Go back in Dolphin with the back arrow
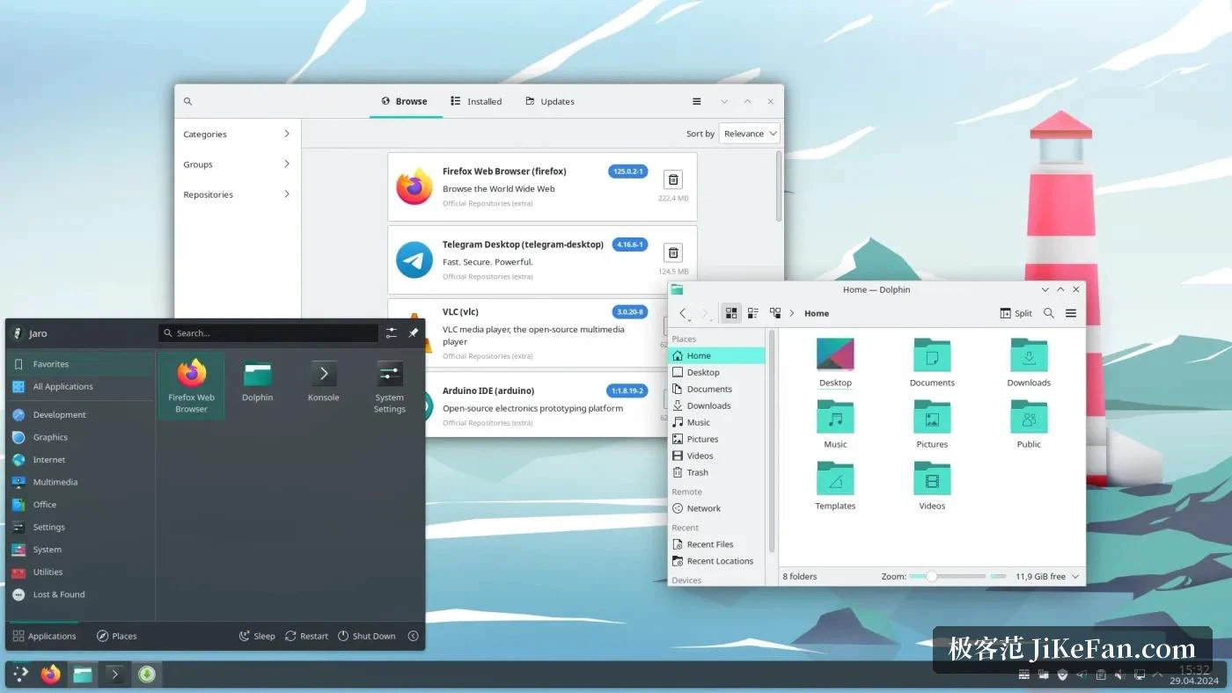 pos(683,313)
